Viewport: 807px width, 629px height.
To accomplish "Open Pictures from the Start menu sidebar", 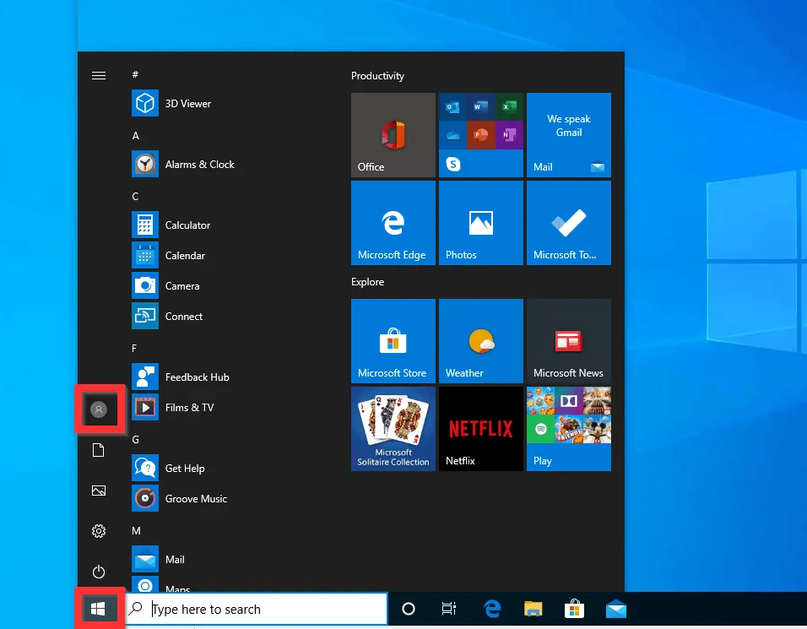I will click(x=99, y=491).
